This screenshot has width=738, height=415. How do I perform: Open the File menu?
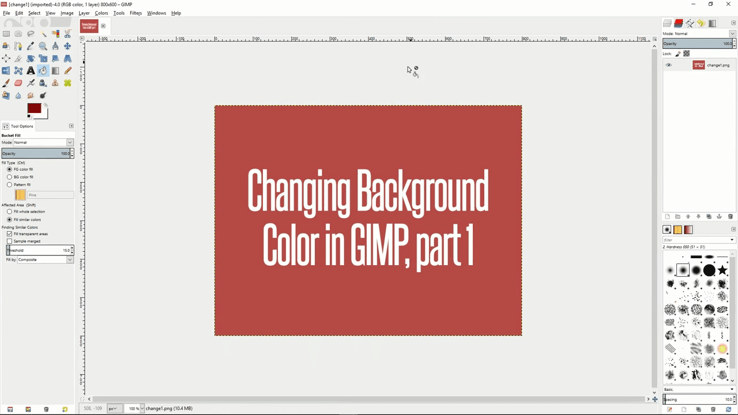(6, 13)
